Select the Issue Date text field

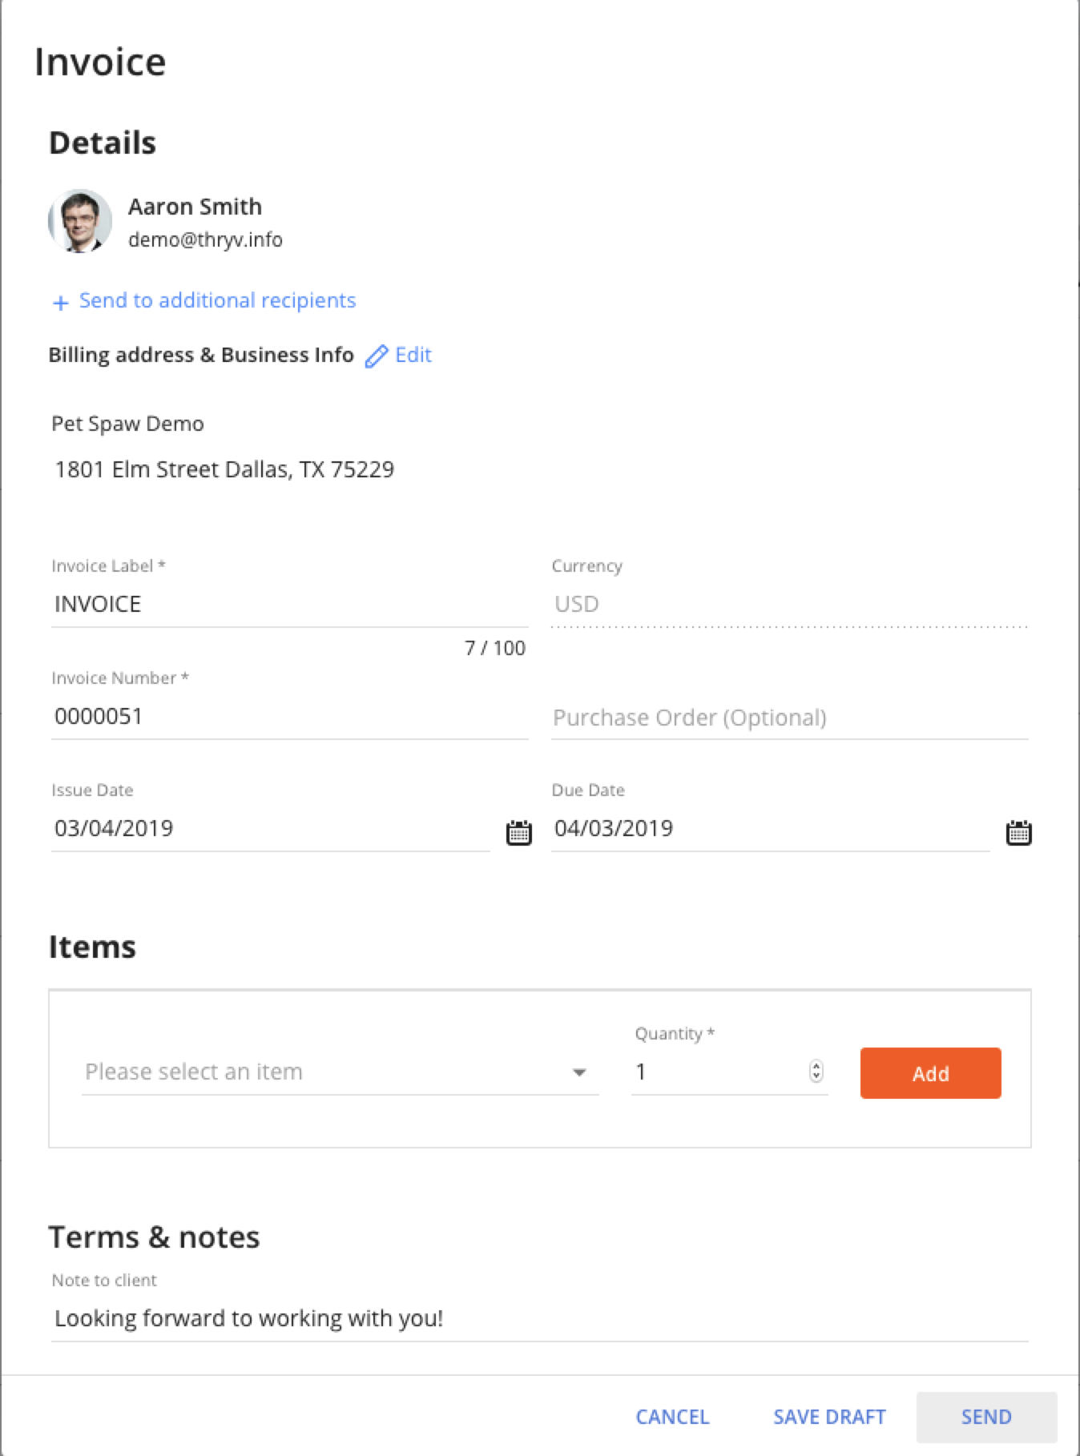(271, 829)
